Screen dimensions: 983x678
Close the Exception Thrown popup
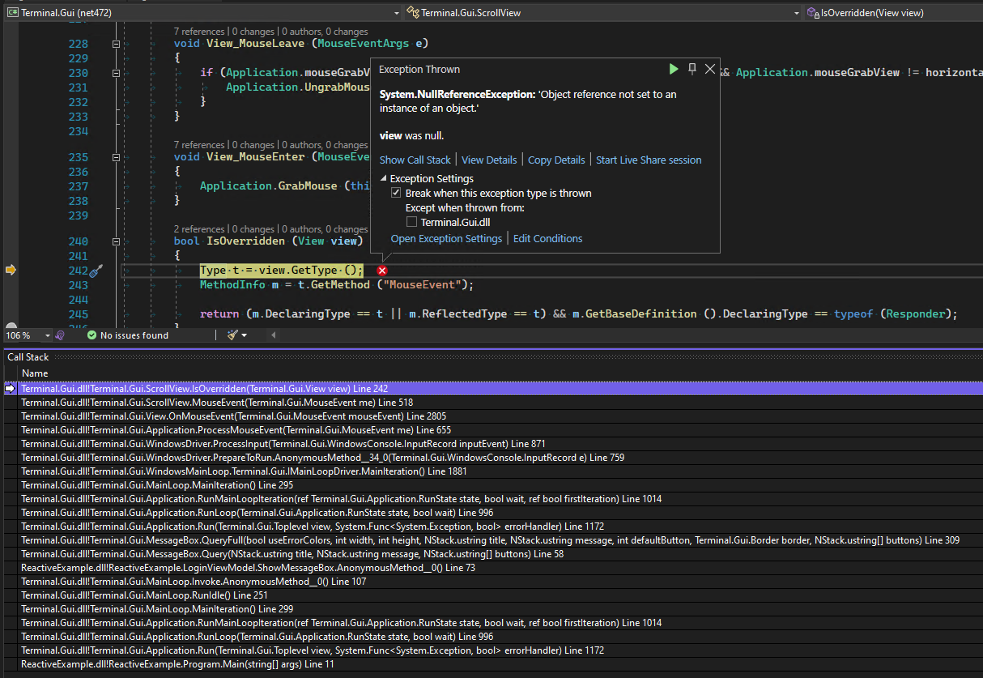pyautogui.click(x=710, y=70)
